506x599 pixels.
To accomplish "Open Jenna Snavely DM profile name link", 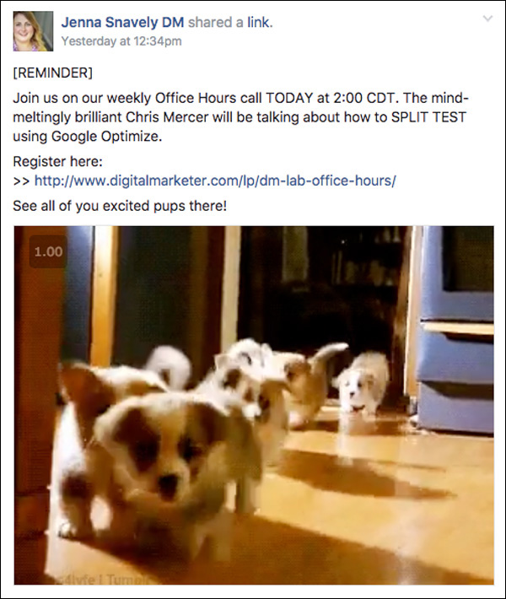I will (x=122, y=22).
